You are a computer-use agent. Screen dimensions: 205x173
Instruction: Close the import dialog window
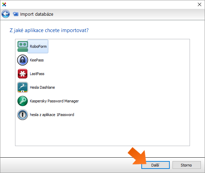pos(200,4)
